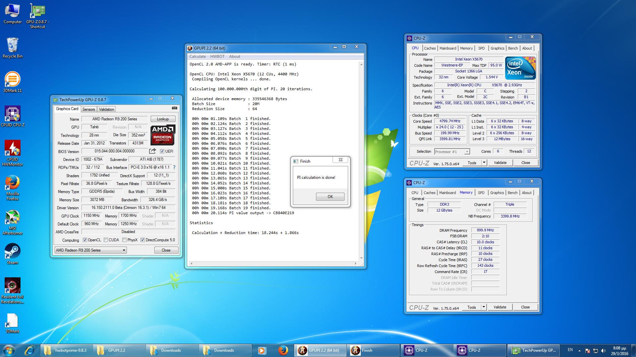Open Windows Media Player from the taskbar

262,350
